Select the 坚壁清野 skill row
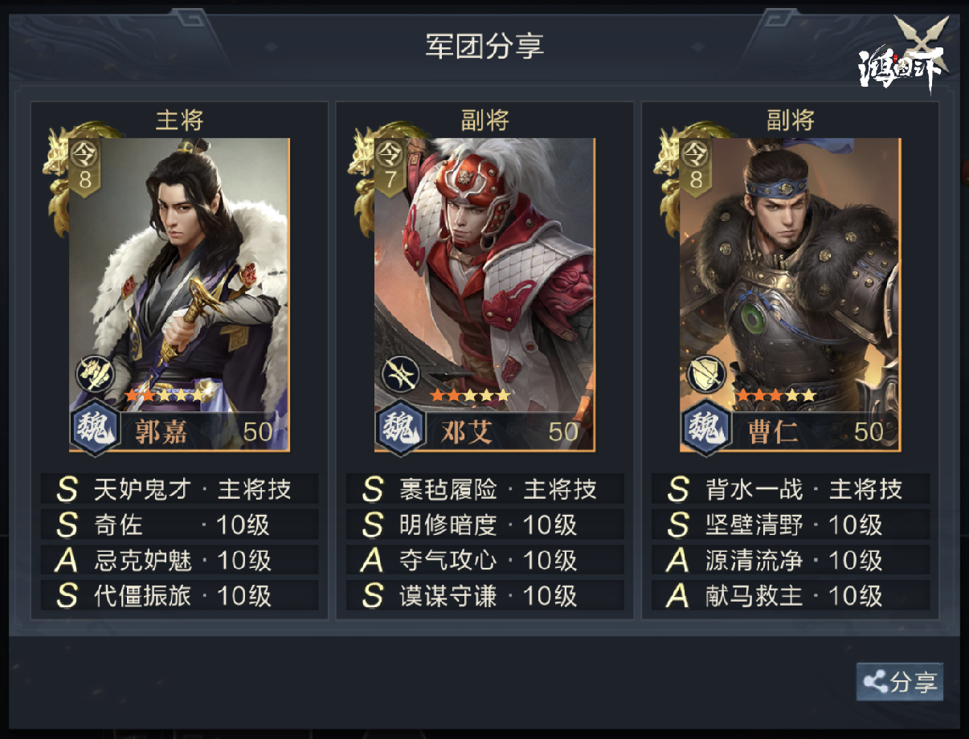Screen dimensions: 969x739 (790, 525)
